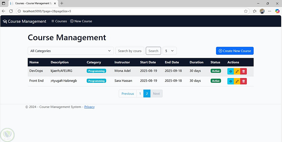Click the Name column header

(34, 62)
